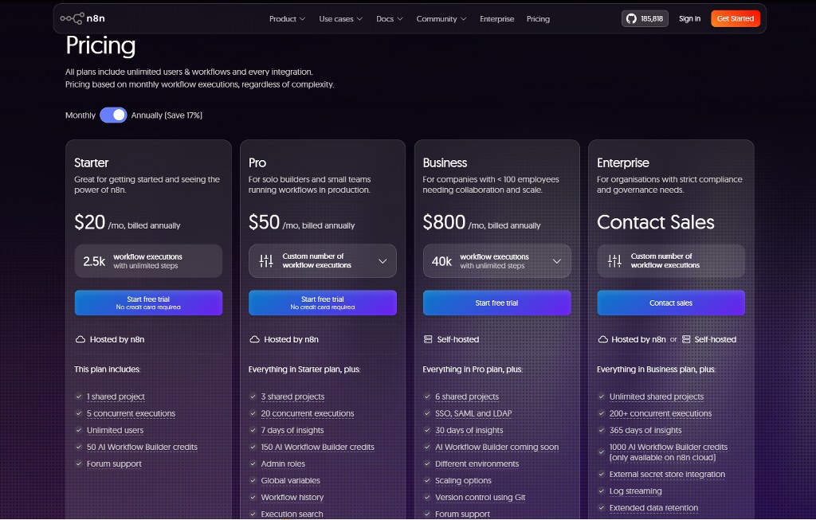Click the External secret store integration feature
The height and width of the screenshot is (520, 816).
pos(667,475)
